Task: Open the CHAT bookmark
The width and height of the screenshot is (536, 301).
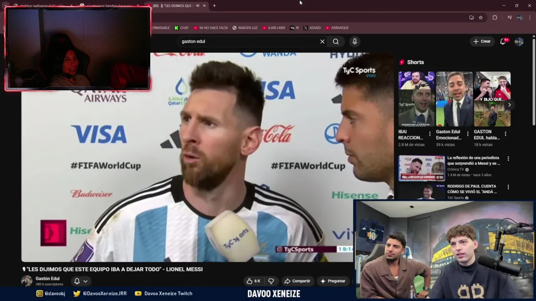Action: (181, 28)
